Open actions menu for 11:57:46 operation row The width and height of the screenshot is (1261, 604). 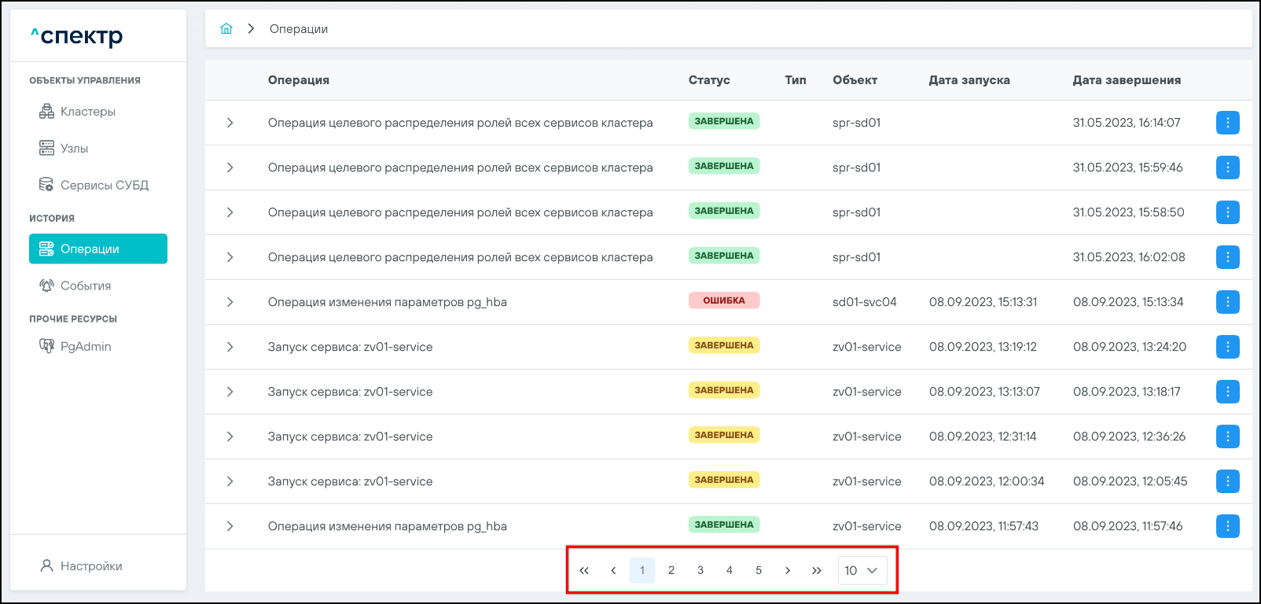pyautogui.click(x=1227, y=526)
